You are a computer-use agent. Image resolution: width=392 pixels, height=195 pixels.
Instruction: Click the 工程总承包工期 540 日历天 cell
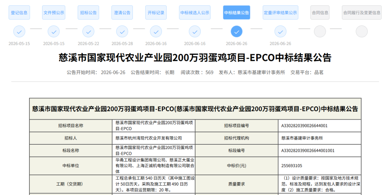tap(154, 184)
